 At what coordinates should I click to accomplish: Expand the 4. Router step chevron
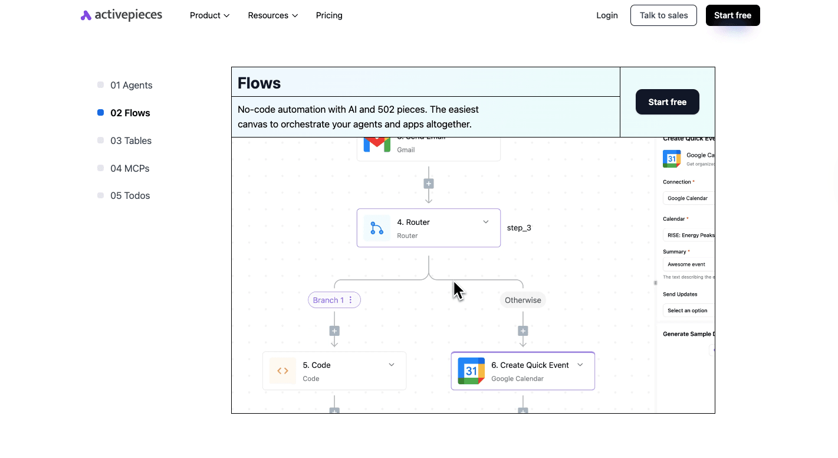(486, 222)
